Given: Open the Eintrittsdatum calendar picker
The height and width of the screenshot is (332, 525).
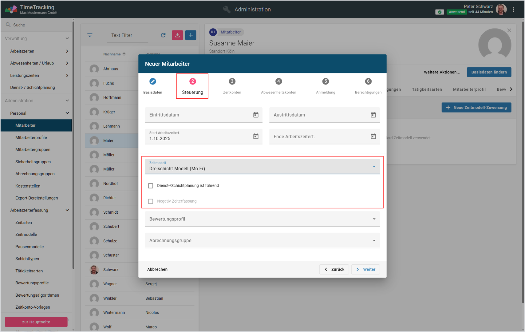Looking at the screenshot, I should click(256, 115).
